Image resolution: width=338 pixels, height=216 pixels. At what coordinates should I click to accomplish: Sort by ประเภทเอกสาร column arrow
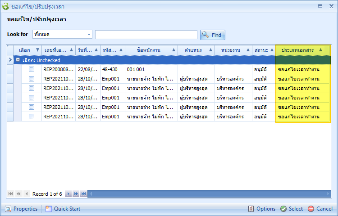pos(320,50)
